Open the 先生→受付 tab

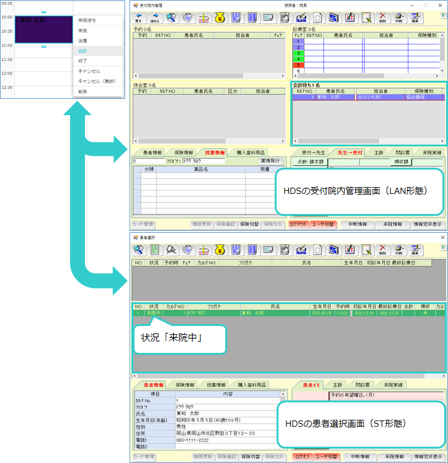click(x=350, y=153)
